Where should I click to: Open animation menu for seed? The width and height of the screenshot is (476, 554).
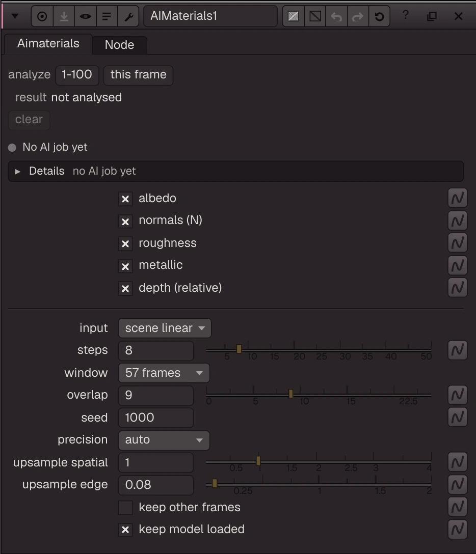[x=458, y=417]
